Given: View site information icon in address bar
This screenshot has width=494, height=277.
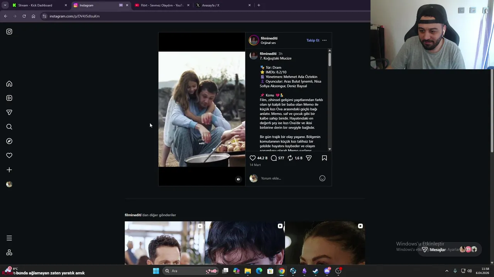Looking at the screenshot, I should pyautogui.click(x=44, y=16).
